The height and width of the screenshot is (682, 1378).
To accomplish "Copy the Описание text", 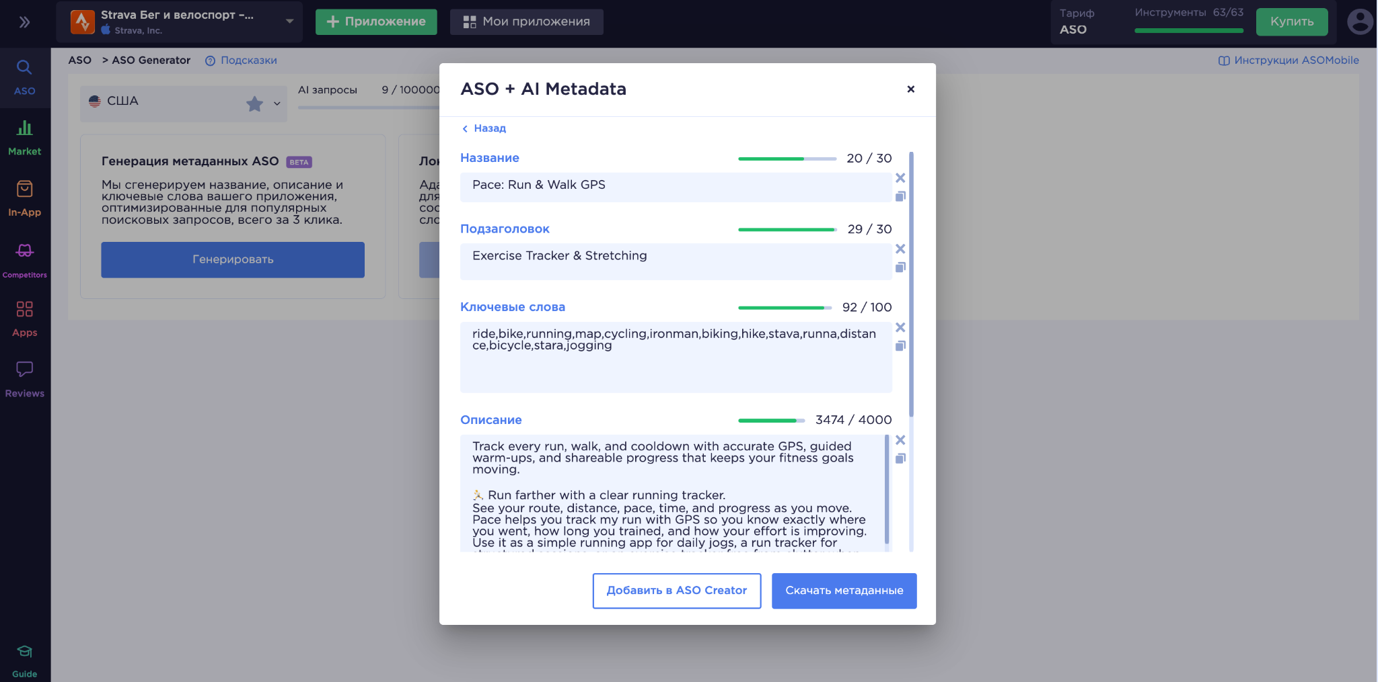I will (900, 458).
